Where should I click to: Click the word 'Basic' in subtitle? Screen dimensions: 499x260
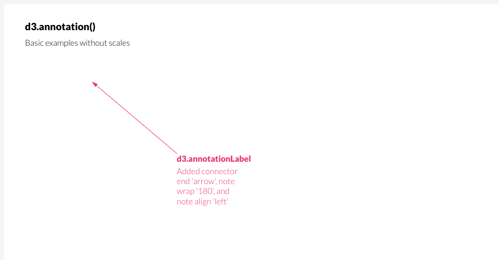[x=34, y=43]
